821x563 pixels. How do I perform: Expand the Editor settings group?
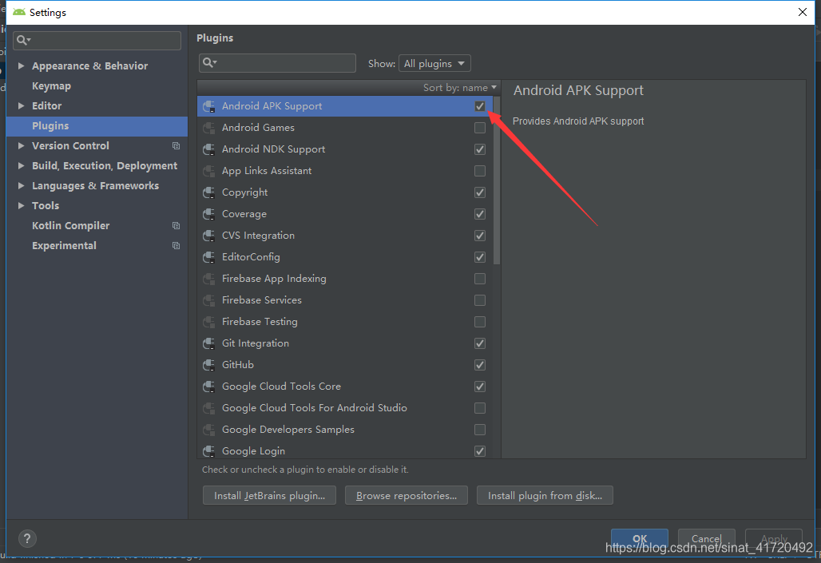(21, 105)
